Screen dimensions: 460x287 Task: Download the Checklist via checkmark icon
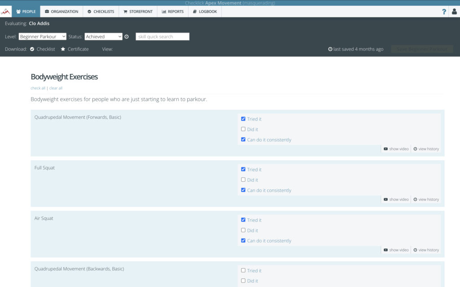[32, 49]
